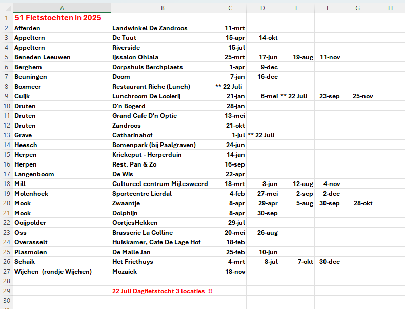Click cell '11-nov'
405x309 pixels.
tap(328, 57)
